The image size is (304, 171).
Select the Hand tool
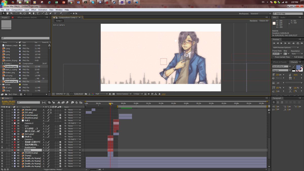point(8,13)
